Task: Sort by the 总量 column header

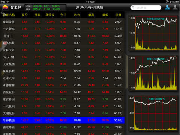Action: click(x=118, y=15)
